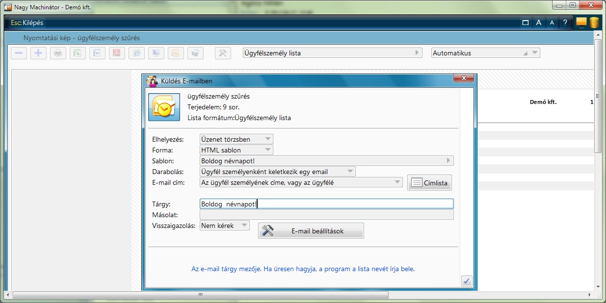The image size is (606, 303).
Task: Export the list to a PDF file
Action: coord(117,53)
